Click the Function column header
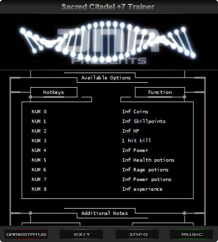Screen dimensions: 218x242 tap(160, 92)
